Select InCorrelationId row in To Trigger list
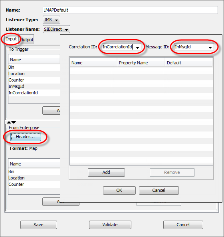Viewport: 224px width, 237px height. (34, 93)
